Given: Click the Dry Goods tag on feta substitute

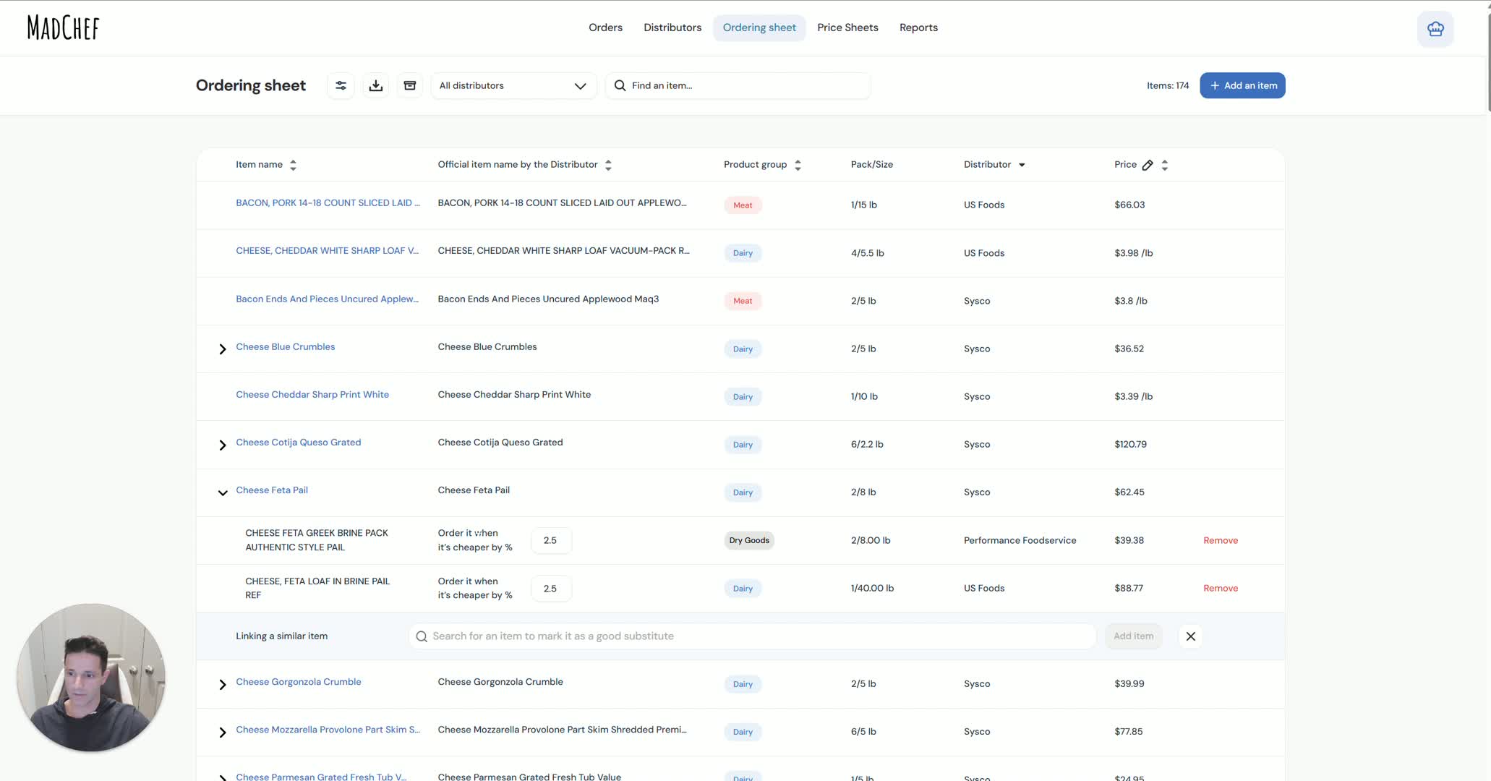Looking at the screenshot, I should tap(749, 540).
